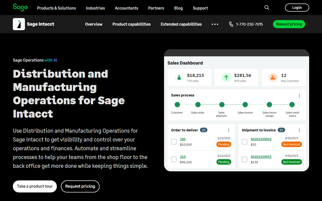Image resolution: width=322 pixels, height=201 pixels.
Task: Click outlined Request pricing button below description
Action: [x=80, y=186]
